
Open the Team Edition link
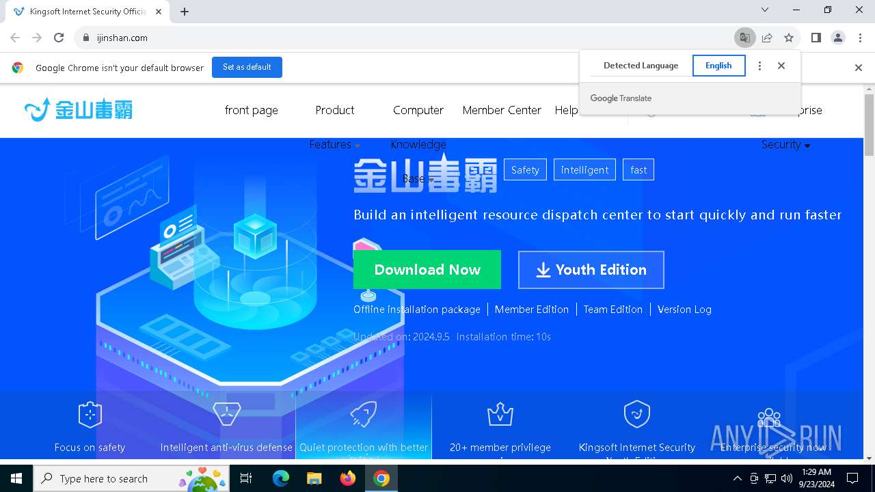click(x=613, y=310)
